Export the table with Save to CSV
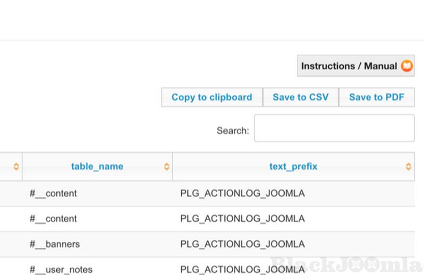Viewport: 425px width, 275px height. pos(300,97)
